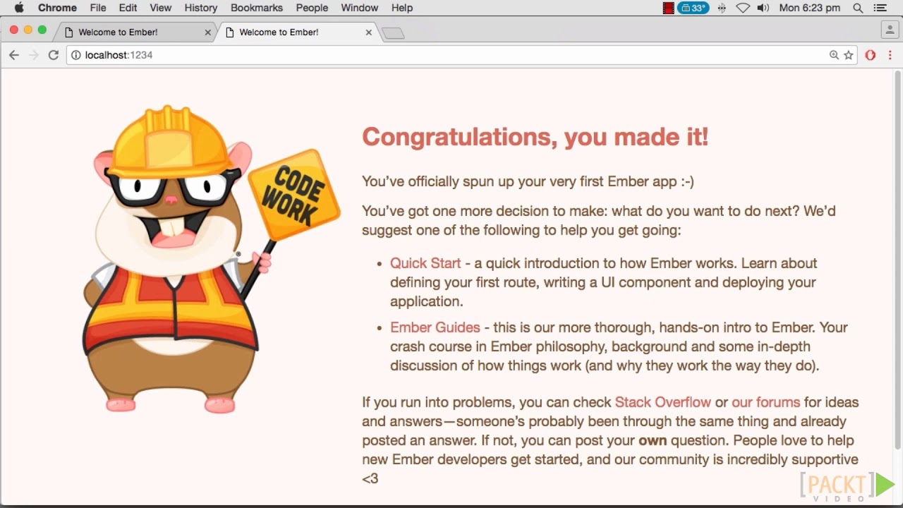Image resolution: width=903 pixels, height=508 pixels.
Task: Click the Bluetooth-style icon beside temperature
Action: 722,8
